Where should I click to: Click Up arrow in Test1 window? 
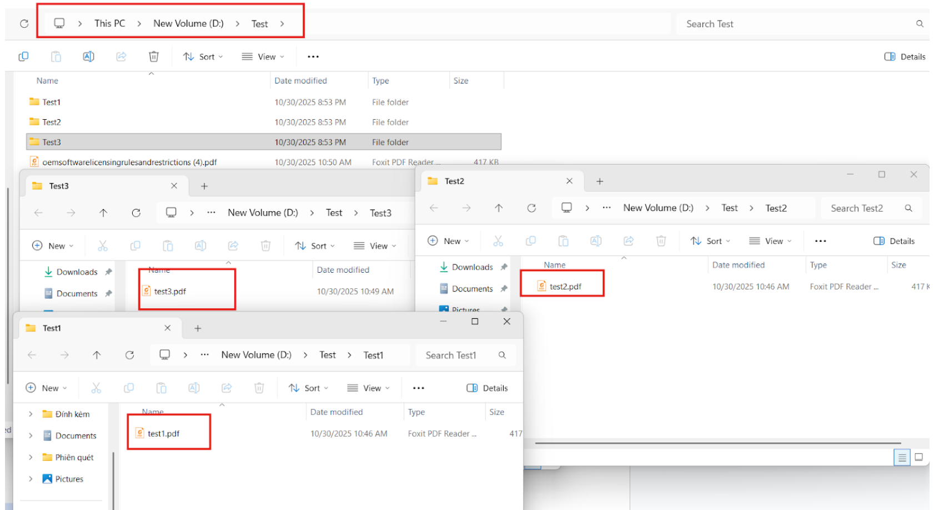coord(97,355)
